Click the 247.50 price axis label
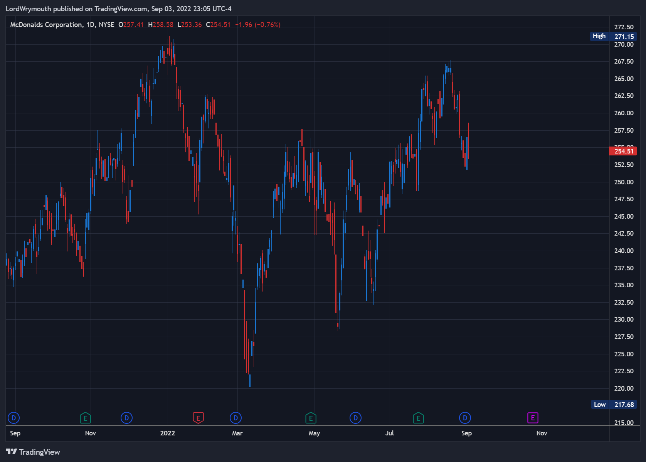Viewport: 646px width, 462px height. pyautogui.click(x=624, y=199)
